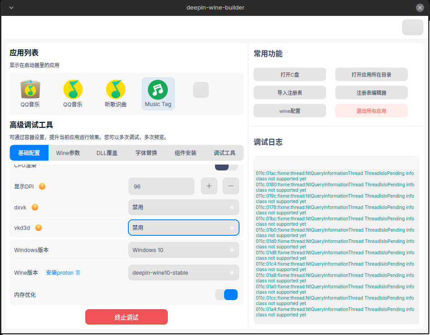Decrease DPI with the minus button

(230, 186)
